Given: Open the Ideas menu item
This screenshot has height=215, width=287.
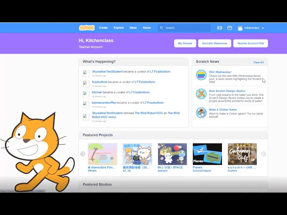Looking at the screenshot, I should [x=133, y=28].
